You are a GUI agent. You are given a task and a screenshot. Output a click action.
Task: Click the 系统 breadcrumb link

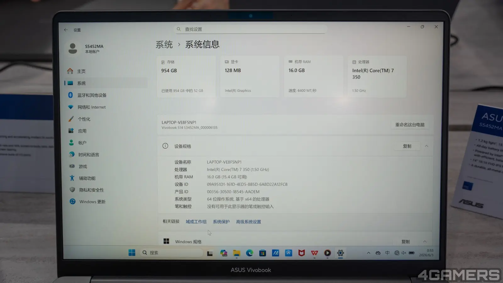click(x=164, y=45)
